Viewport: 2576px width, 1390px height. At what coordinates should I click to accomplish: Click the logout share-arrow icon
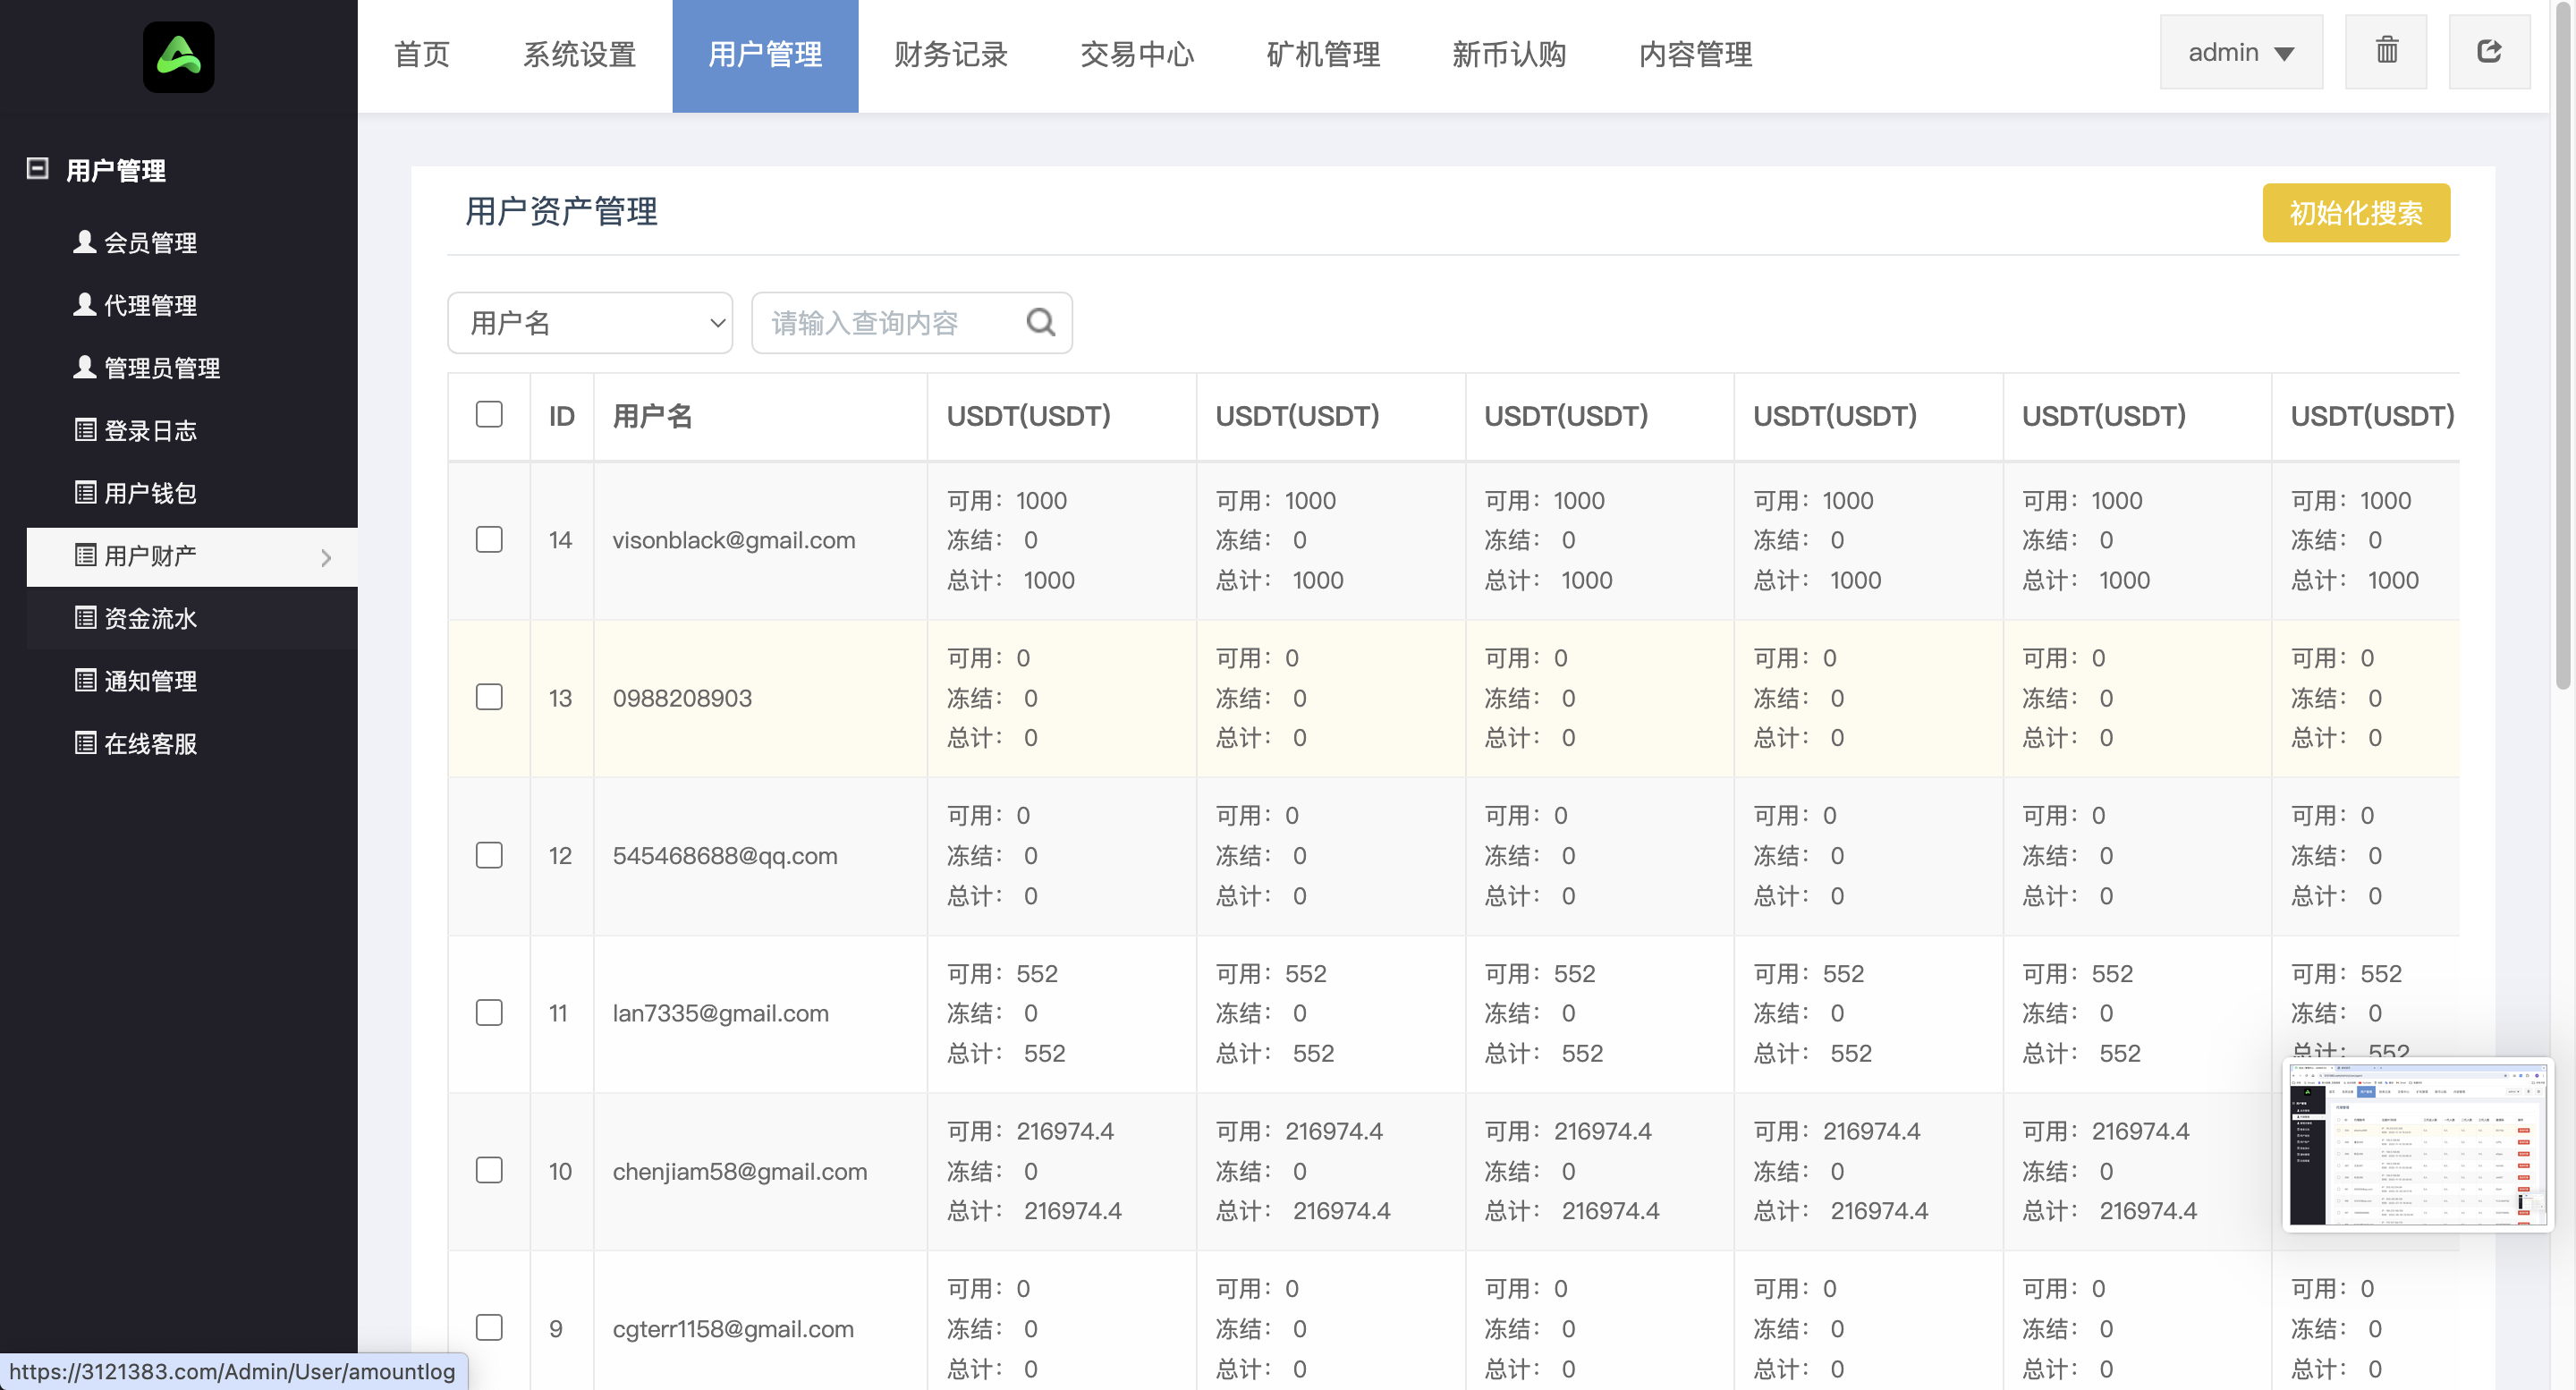[x=2489, y=51]
